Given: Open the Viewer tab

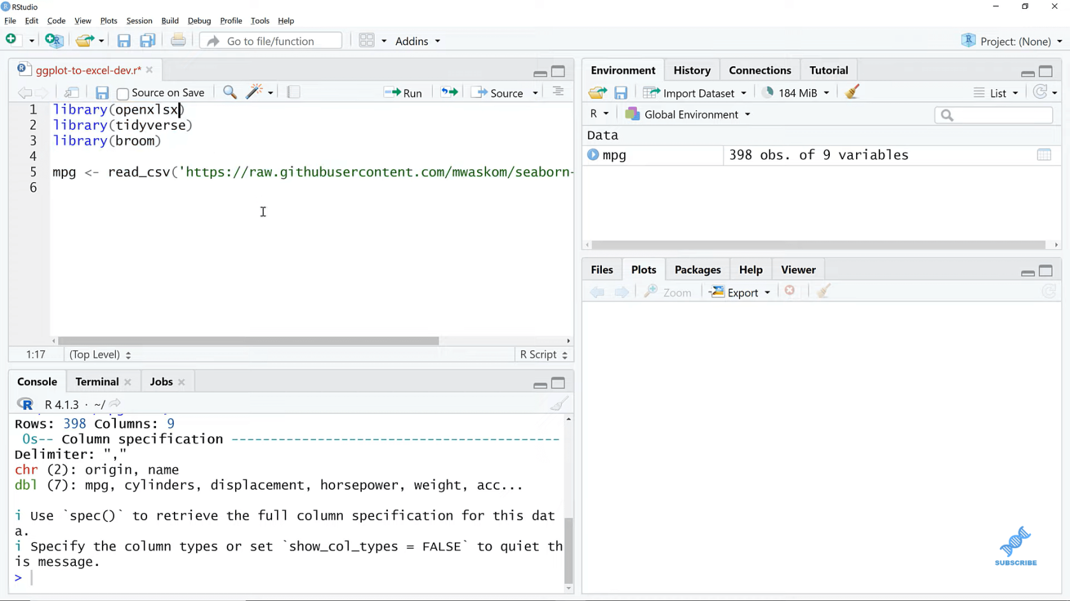Looking at the screenshot, I should [798, 269].
